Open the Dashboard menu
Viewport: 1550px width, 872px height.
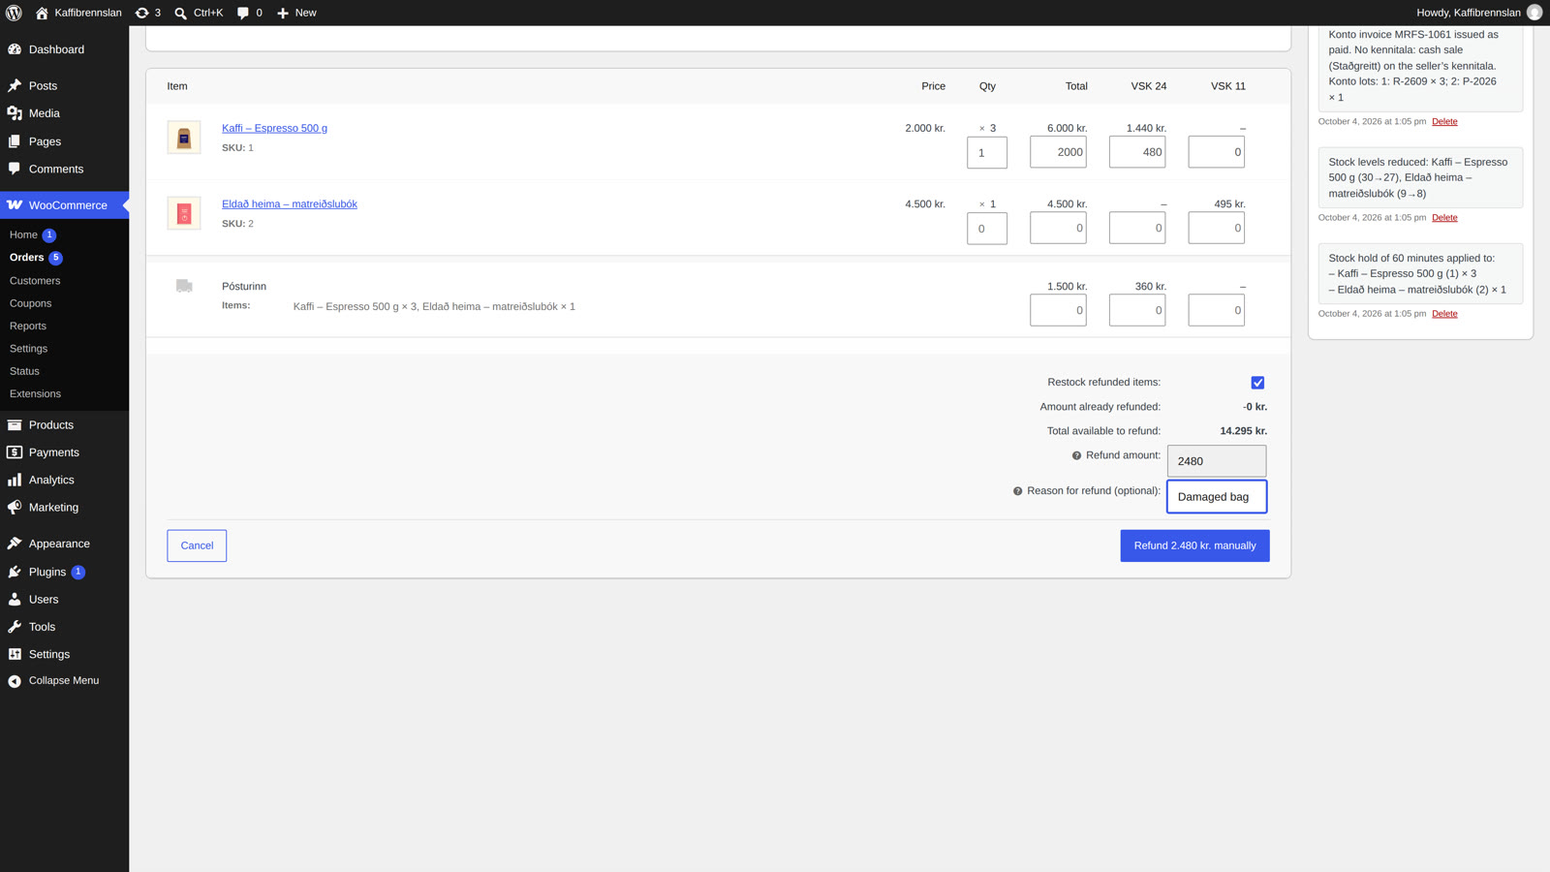coord(64,49)
